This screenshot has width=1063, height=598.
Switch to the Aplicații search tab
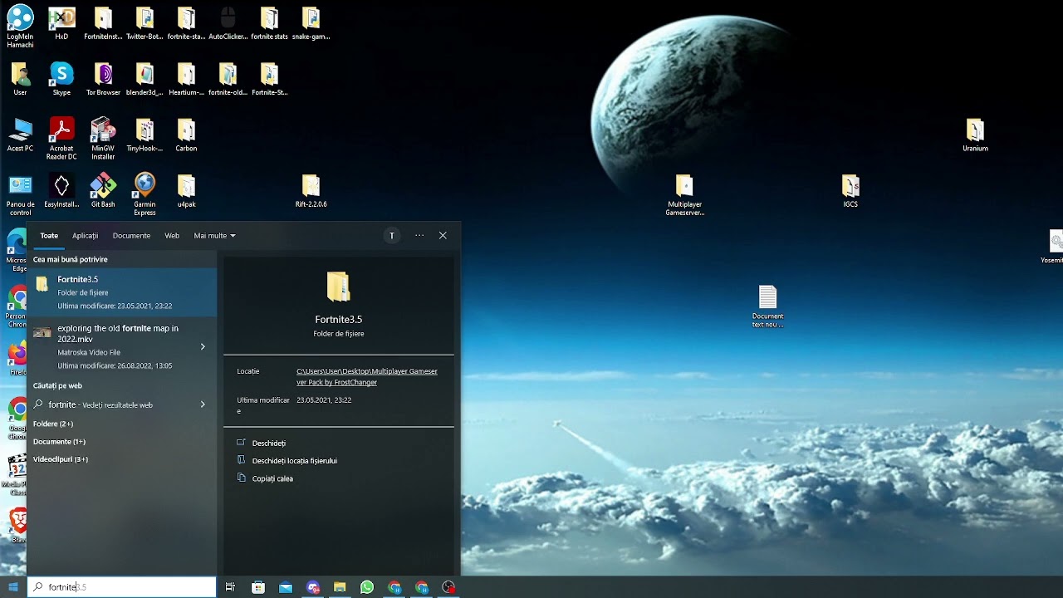pos(85,236)
